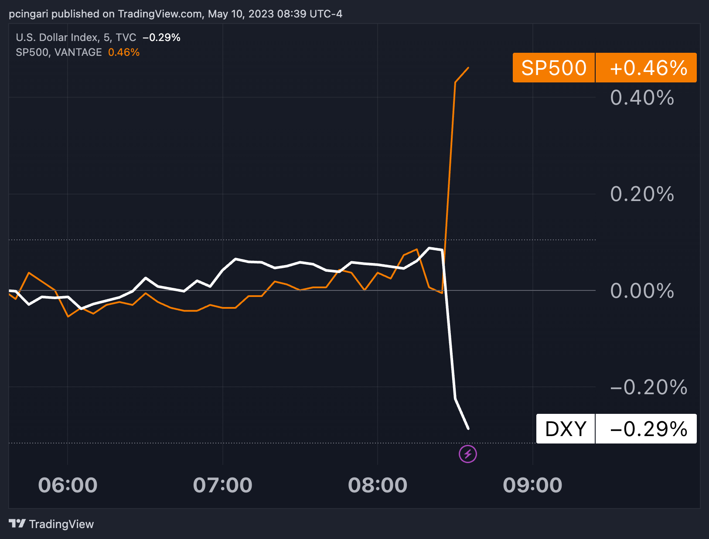The height and width of the screenshot is (539, 709).
Task: Click the 06:00 time axis label
Action: click(x=68, y=485)
